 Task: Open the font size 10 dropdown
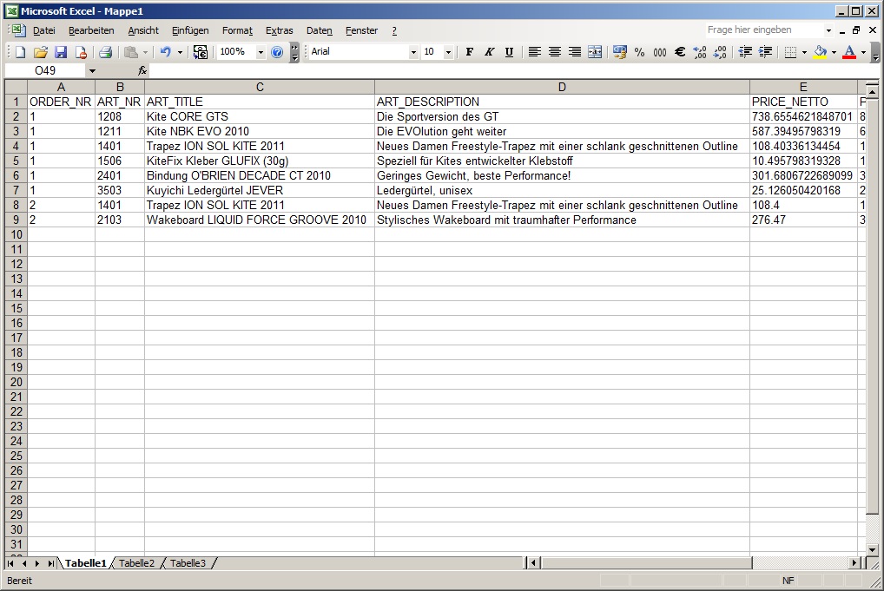pos(448,52)
